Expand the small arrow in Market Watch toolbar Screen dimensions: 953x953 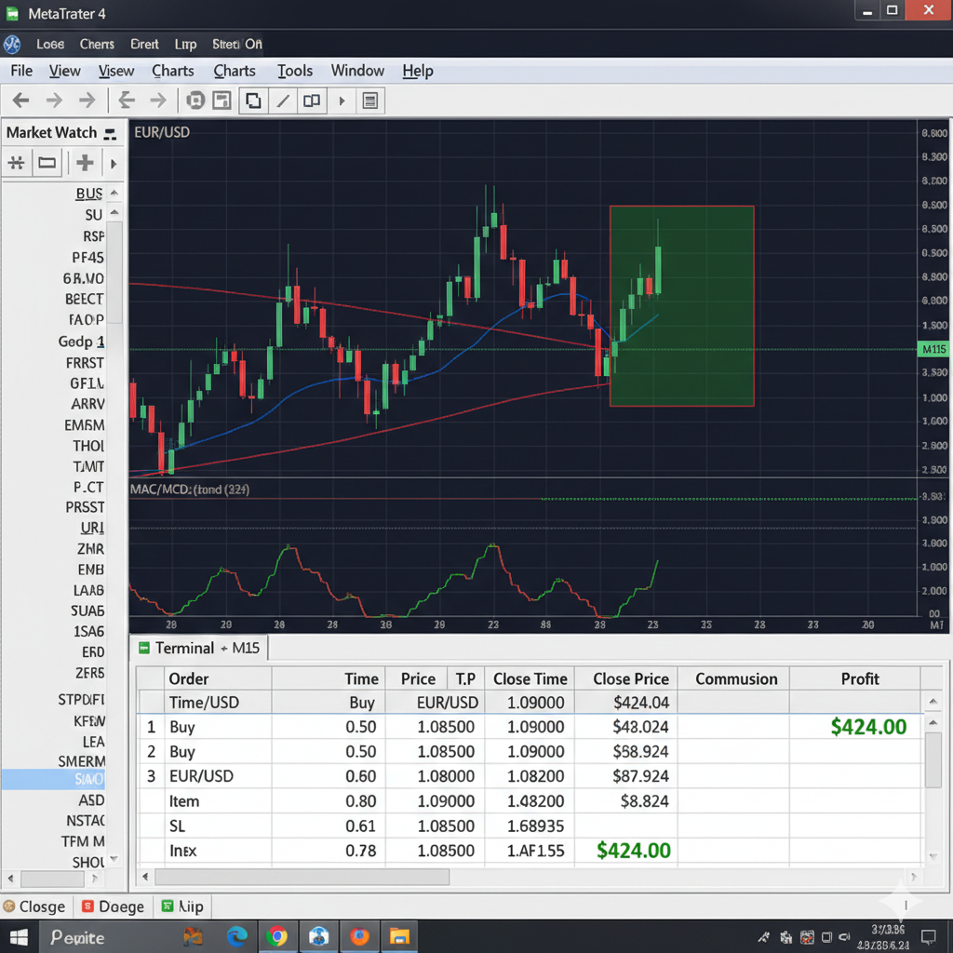(x=113, y=164)
